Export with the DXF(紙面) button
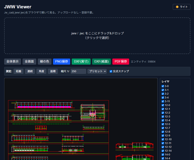 101,61
